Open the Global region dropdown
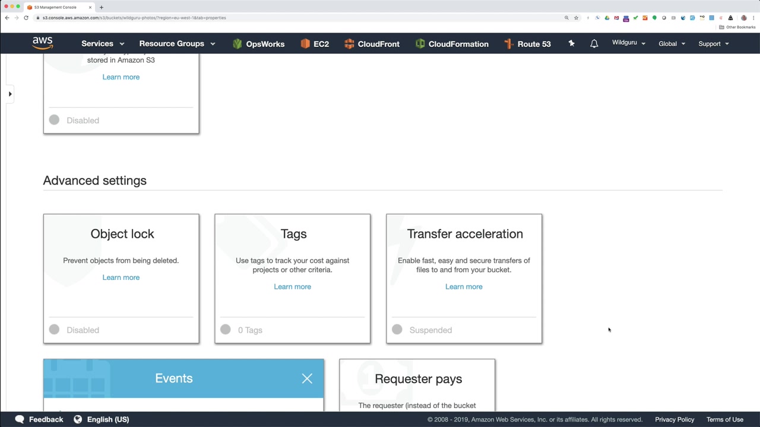 672,44
